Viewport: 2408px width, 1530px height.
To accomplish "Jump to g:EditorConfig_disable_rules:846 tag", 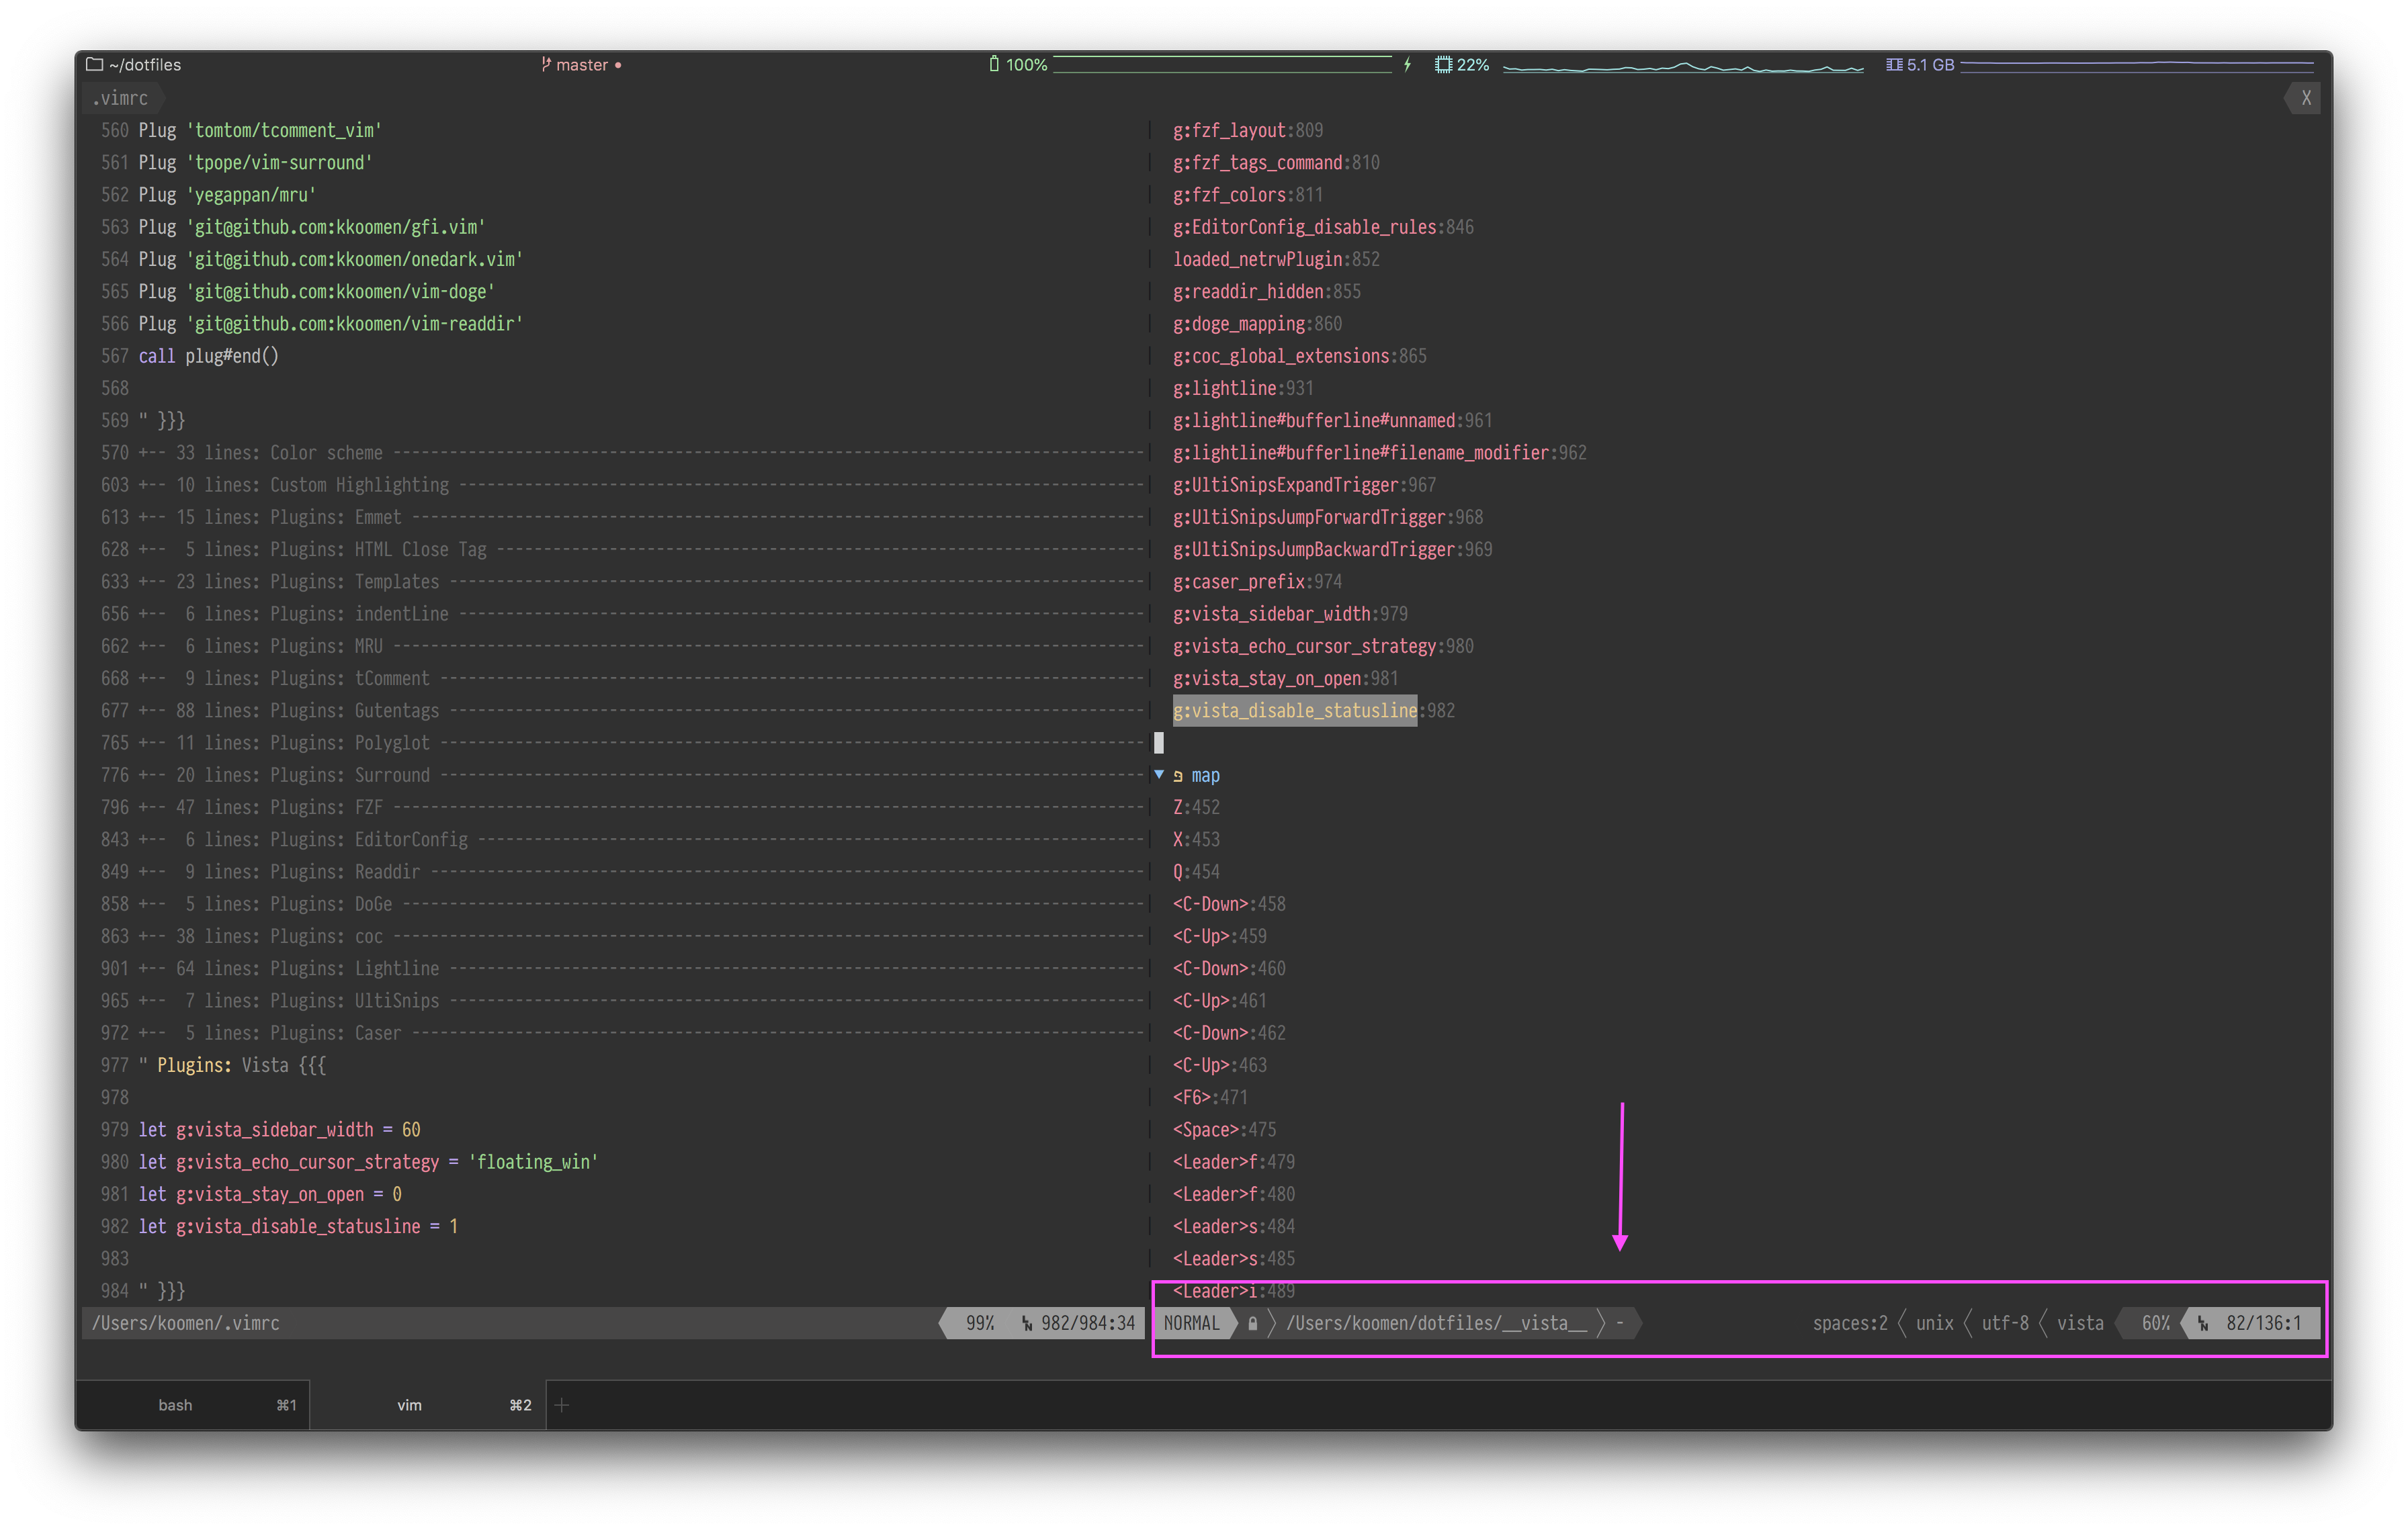I will click(1322, 227).
